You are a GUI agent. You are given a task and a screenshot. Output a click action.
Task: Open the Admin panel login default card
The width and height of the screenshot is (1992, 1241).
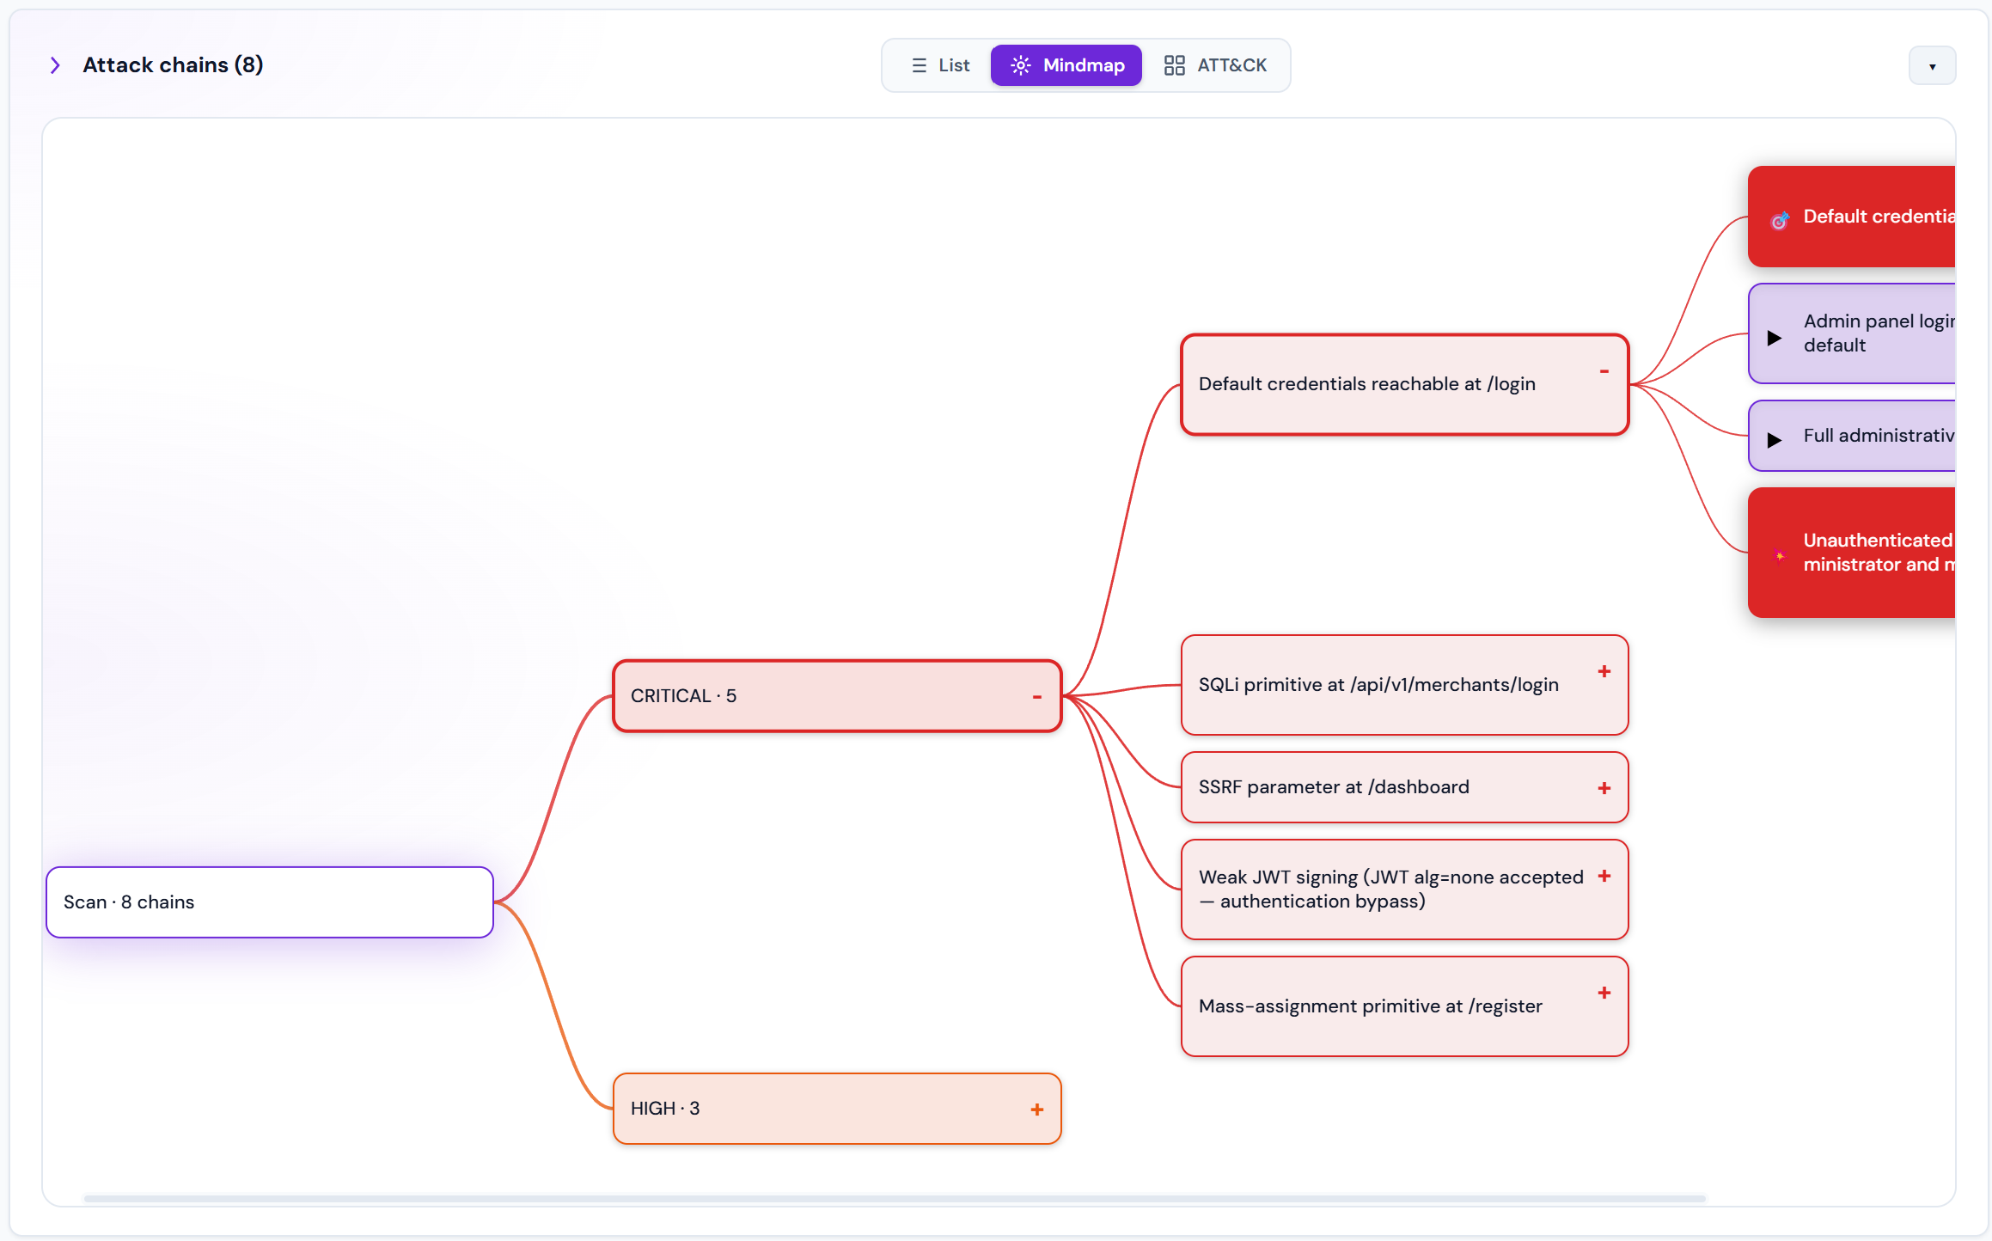[x=1852, y=333]
